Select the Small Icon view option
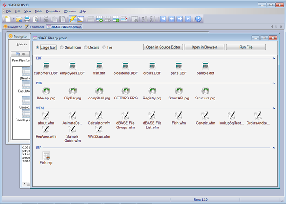Viewport: 286px width, 204px height. [62, 47]
